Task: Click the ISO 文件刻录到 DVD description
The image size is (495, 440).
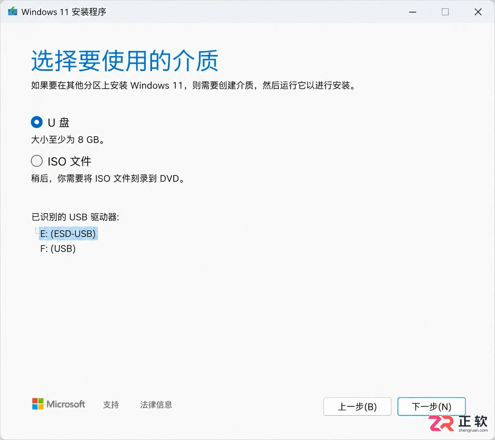Action: 108,179
